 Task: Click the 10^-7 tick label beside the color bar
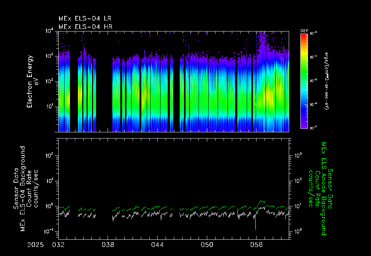[313, 128]
